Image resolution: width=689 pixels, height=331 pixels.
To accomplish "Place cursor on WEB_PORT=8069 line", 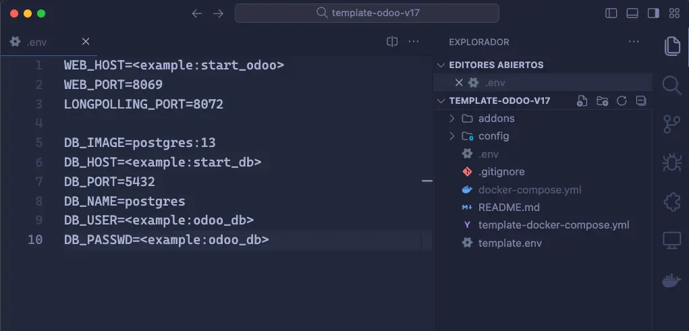I will [113, 85].
